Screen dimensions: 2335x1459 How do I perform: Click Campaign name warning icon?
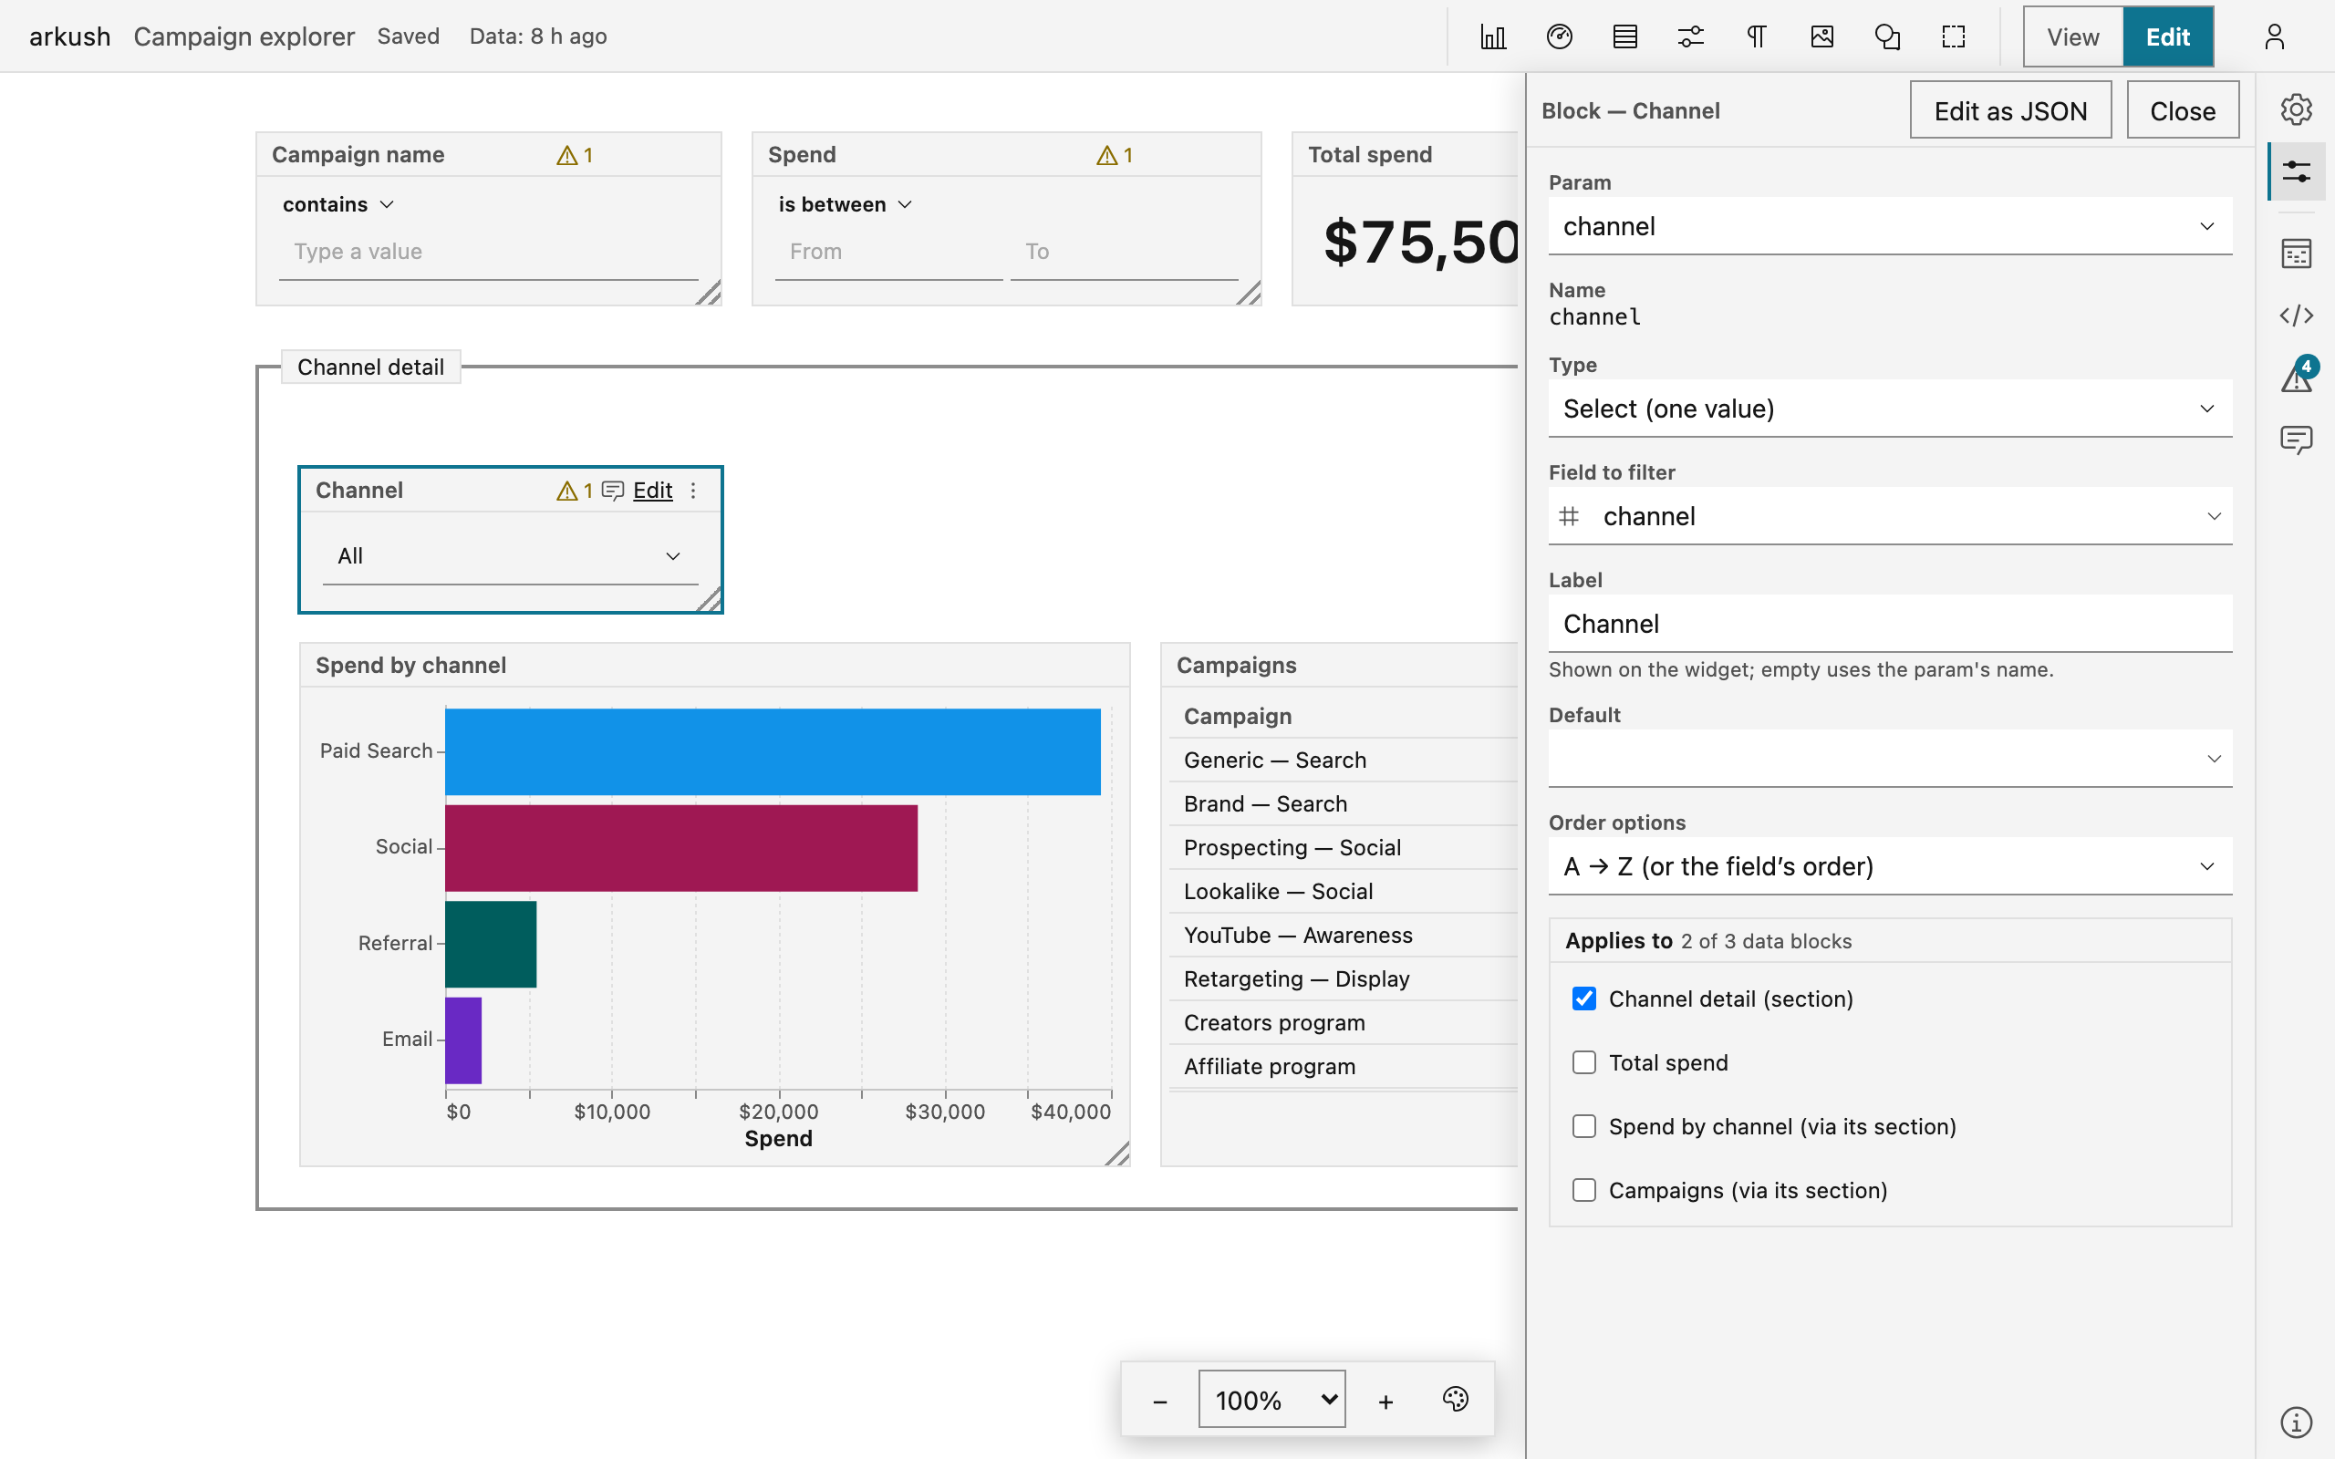click(x=574, y=155)
